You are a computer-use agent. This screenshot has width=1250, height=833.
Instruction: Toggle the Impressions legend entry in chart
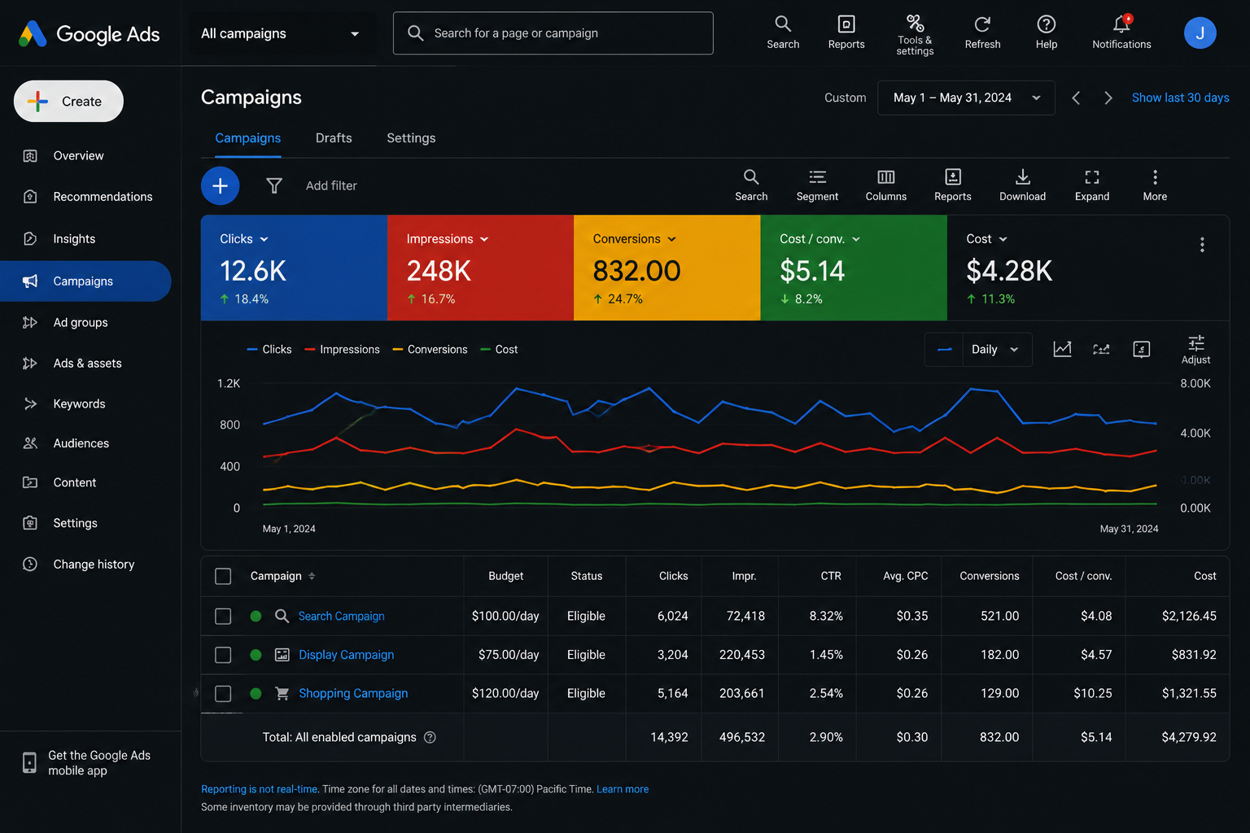(x=342, y=349)
